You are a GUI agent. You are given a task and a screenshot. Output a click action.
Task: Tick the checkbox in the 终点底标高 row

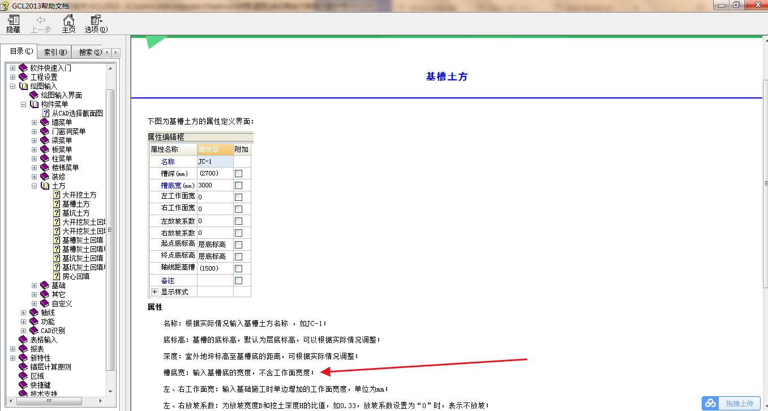(x=238, y=256)
